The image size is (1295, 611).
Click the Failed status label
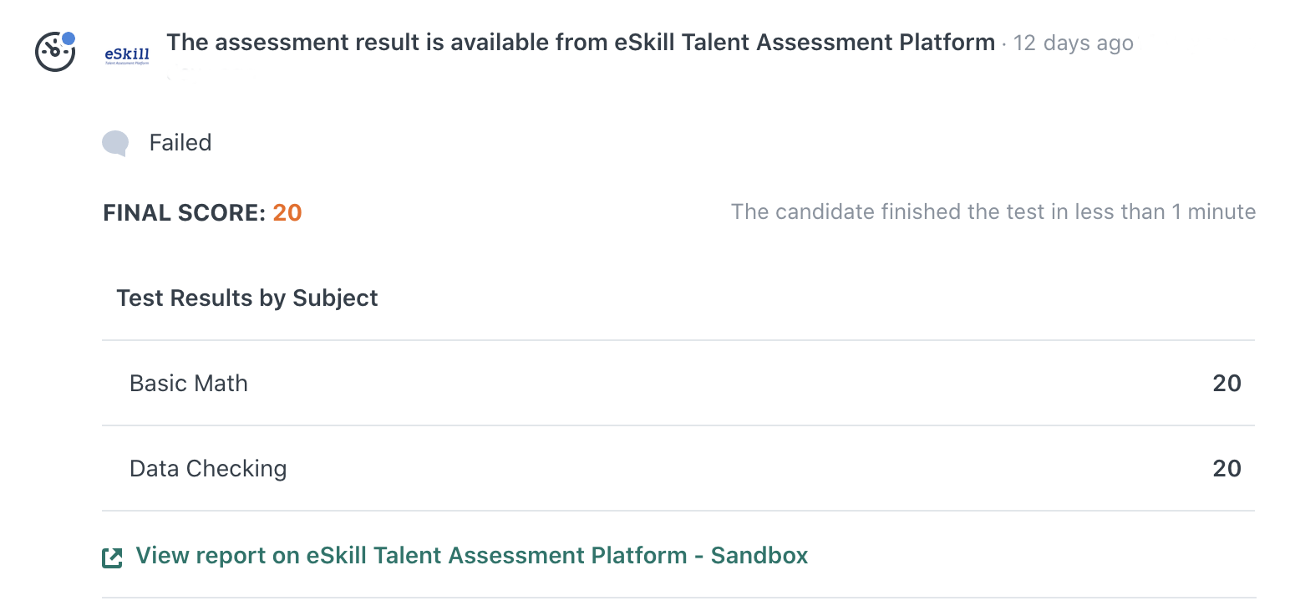(180, 143)
